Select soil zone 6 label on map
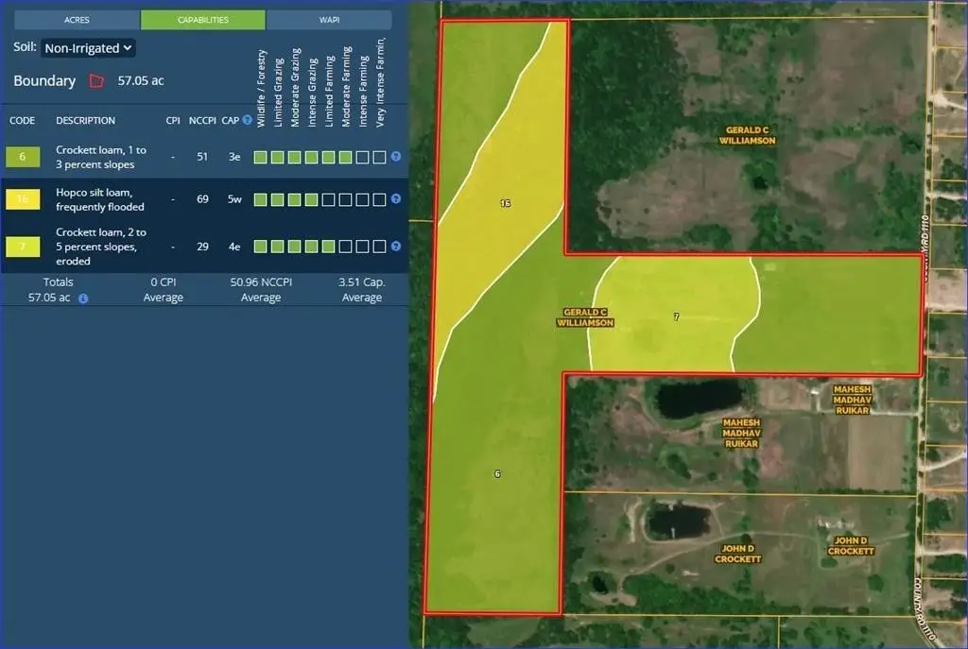The width and height of the screenshot is (968, 649). pos(497,473)
